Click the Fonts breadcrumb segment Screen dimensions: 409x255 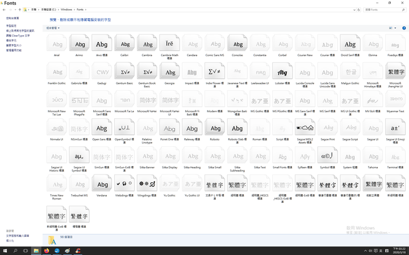[80, 10]
